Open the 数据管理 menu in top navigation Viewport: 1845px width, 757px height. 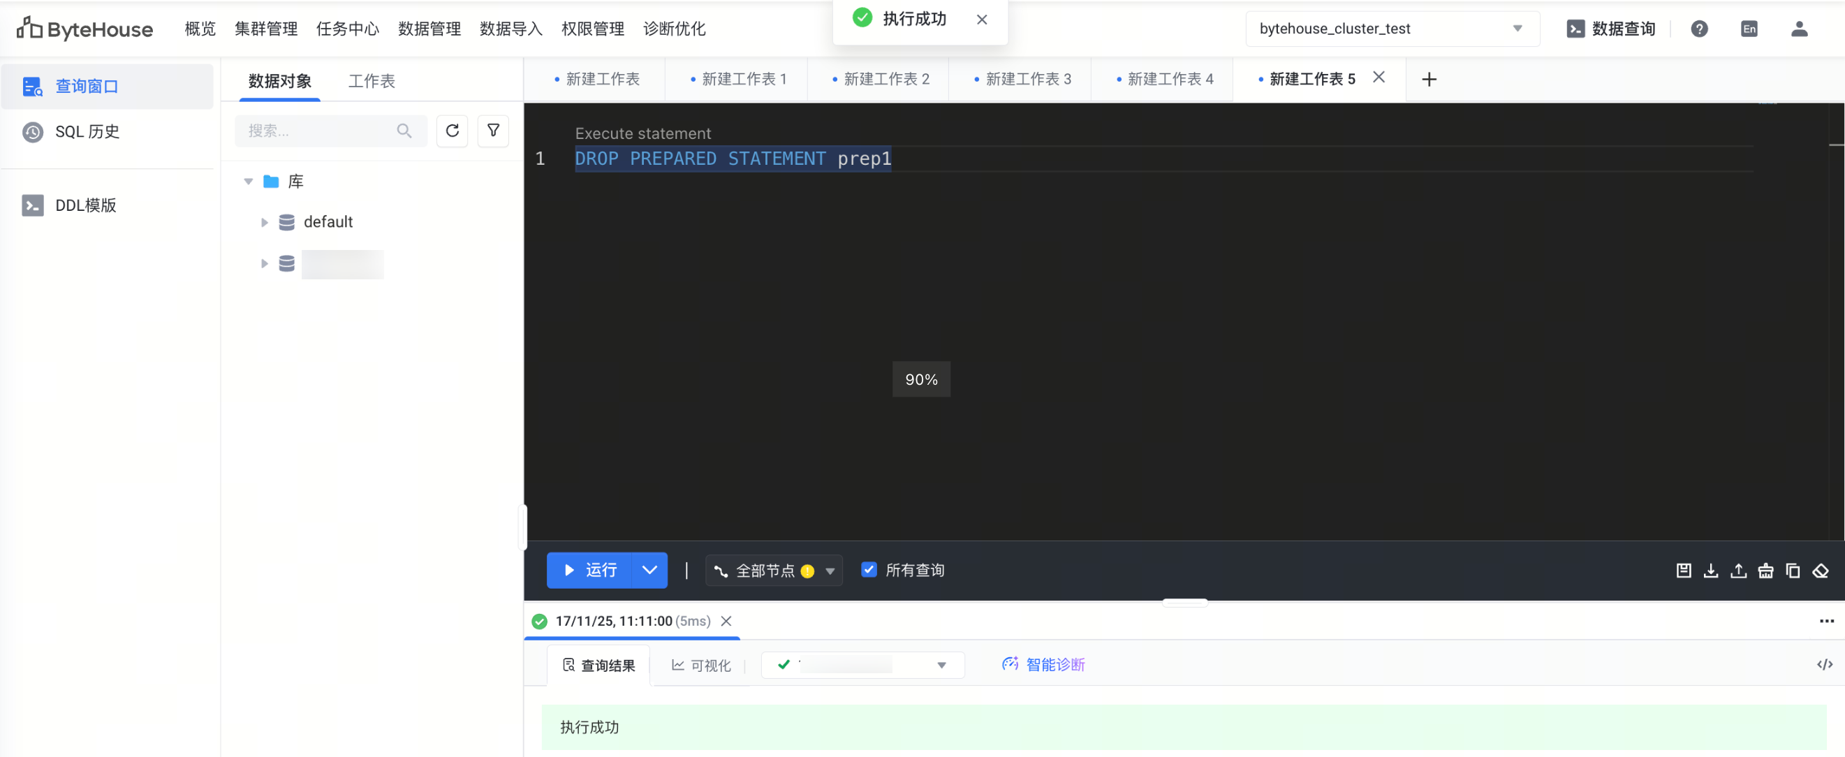point(429,29)
